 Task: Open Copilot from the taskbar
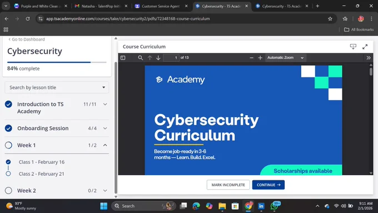[x=209, y=206]
